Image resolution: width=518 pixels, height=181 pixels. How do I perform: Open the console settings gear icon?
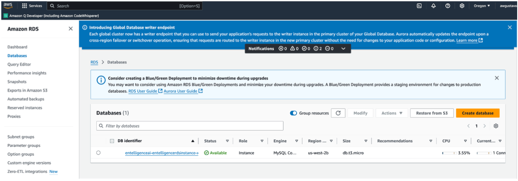462,6
